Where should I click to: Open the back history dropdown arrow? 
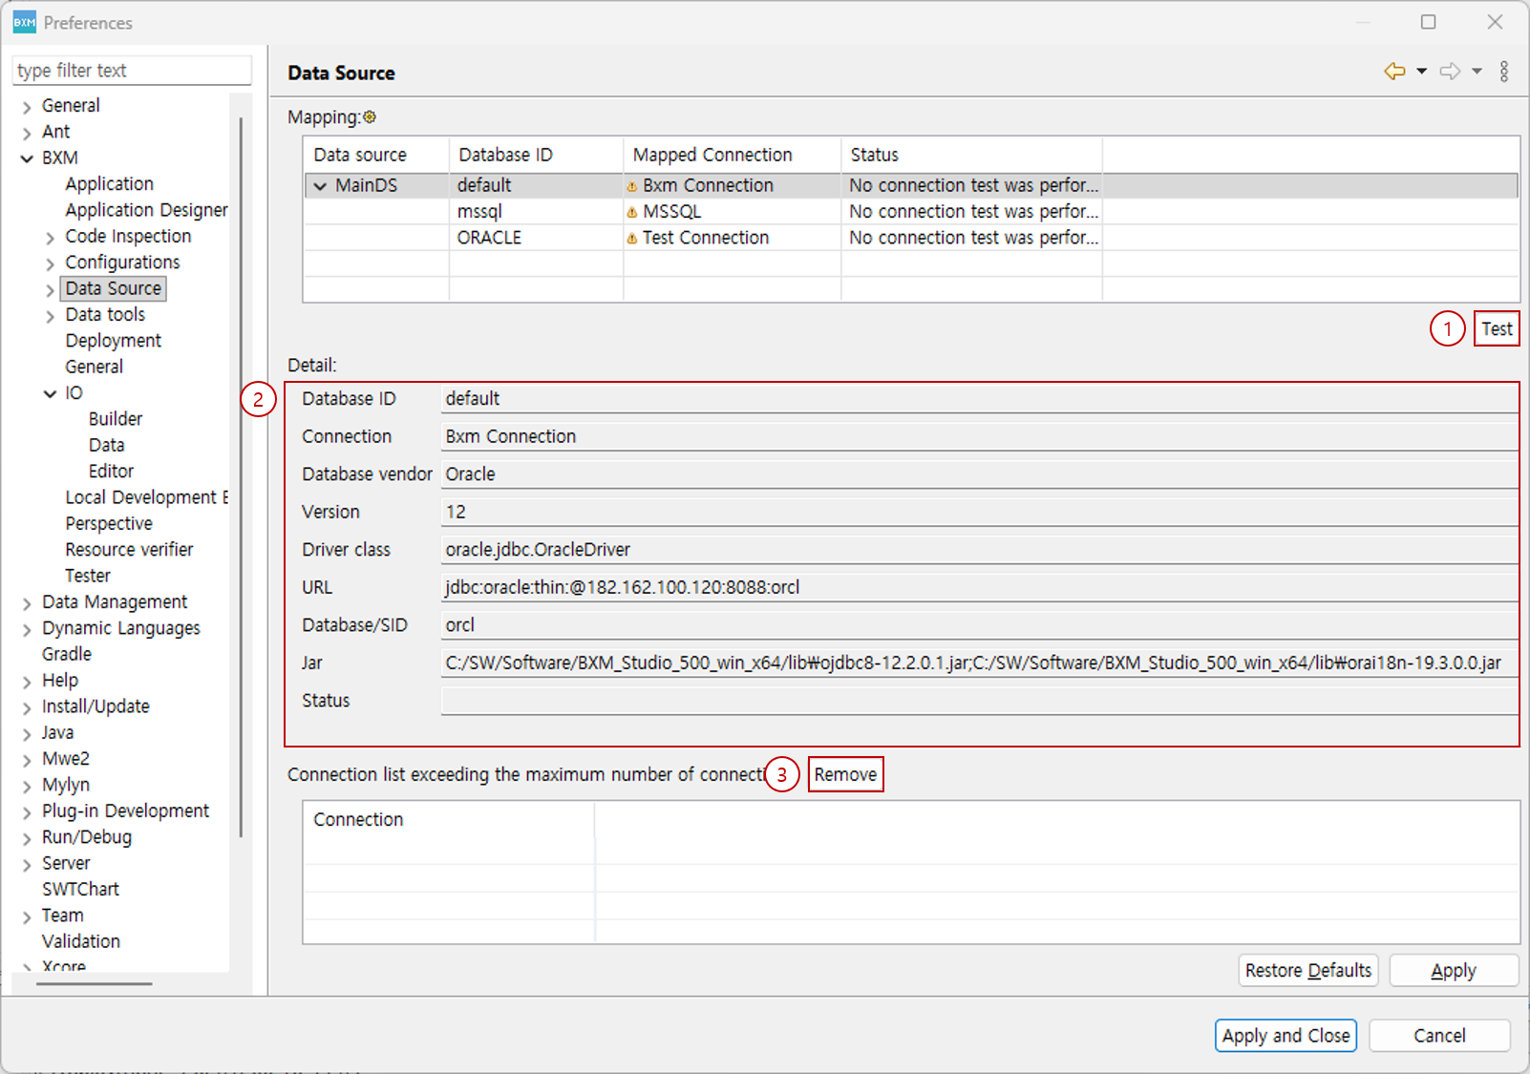pos(1421,72)
